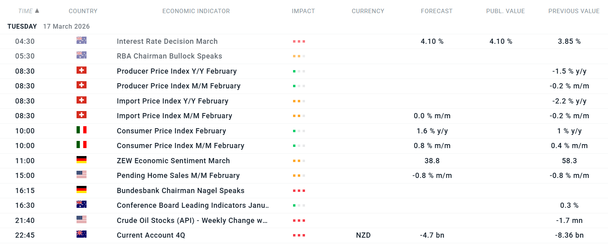Click US flag next to Pending Home Sales

[x=81, y=175]
